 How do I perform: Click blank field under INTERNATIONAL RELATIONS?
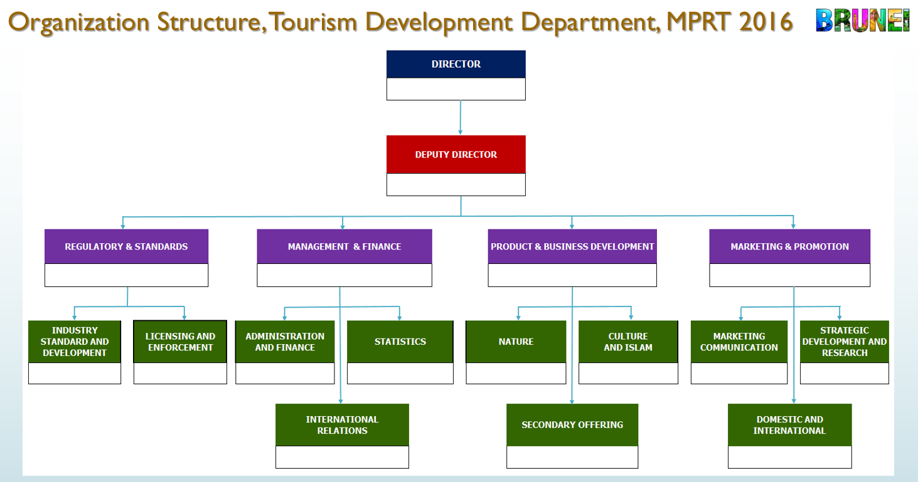pyautogui.click(x=342, y=457)
